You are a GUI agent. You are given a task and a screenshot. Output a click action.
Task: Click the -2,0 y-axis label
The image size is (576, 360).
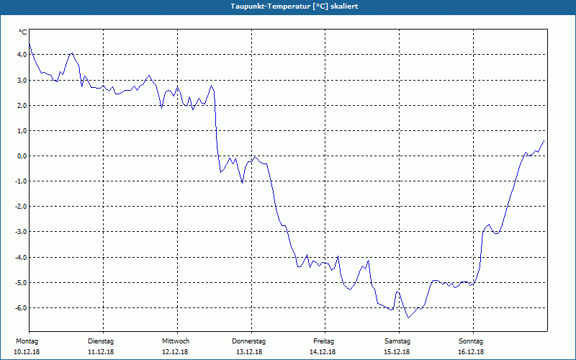point(21,207)
